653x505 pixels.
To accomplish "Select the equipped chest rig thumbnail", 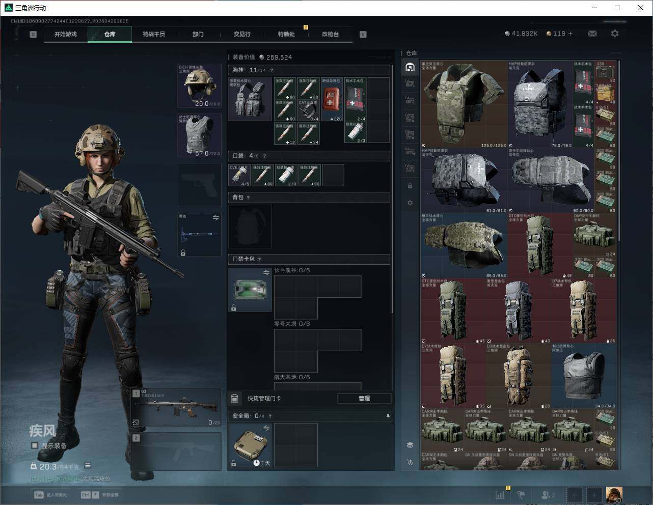I will coord(250,99).
